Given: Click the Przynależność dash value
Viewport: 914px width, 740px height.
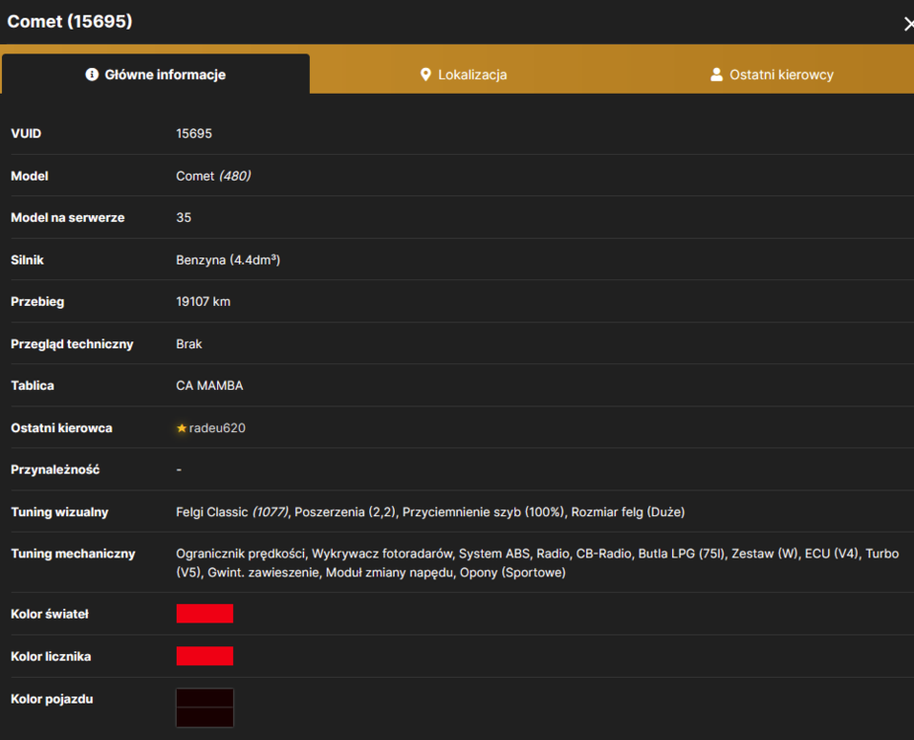Looking at the screenshot, I should click(x=179, y=470).
